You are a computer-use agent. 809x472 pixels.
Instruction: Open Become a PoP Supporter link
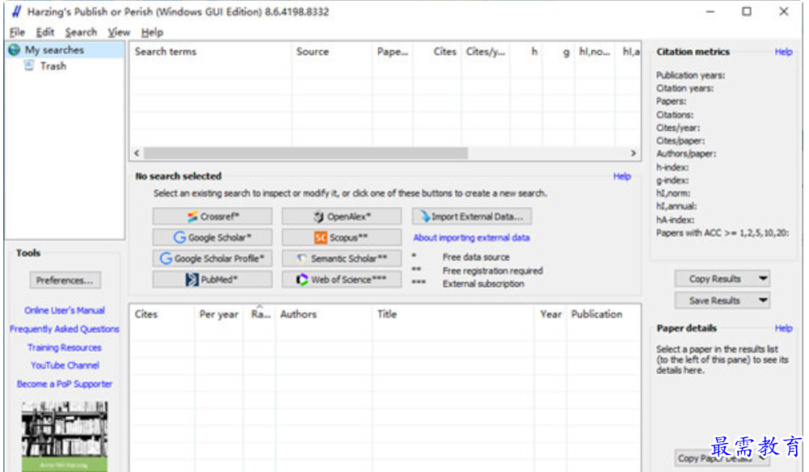coord(65,384)
